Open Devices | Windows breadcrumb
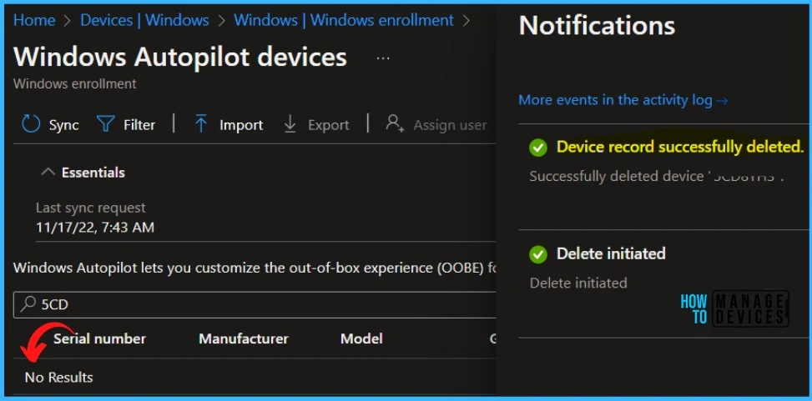The width and height of the screenshot is (812, 401). coord(144,20)
